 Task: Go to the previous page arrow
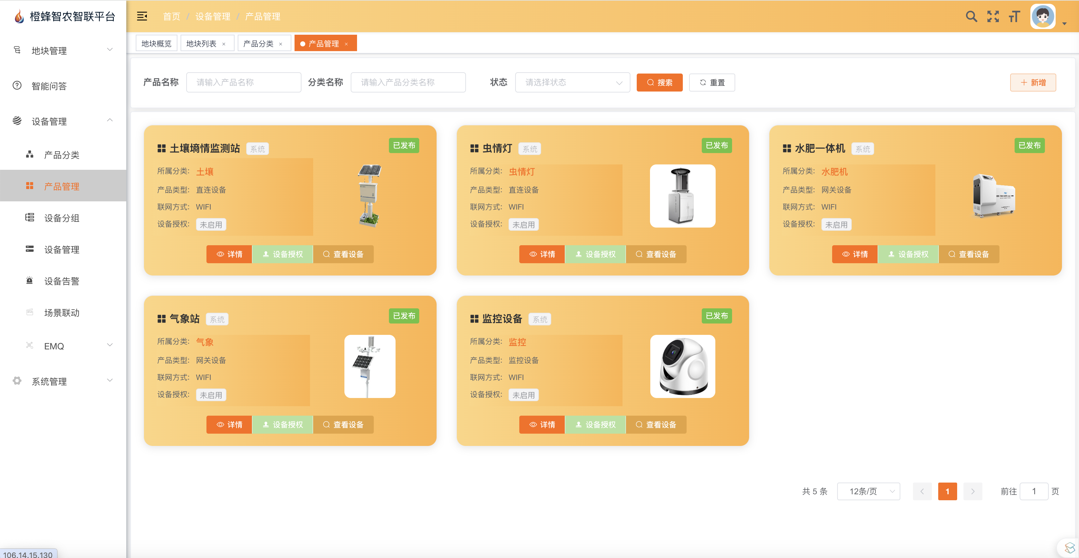point(922,491)
